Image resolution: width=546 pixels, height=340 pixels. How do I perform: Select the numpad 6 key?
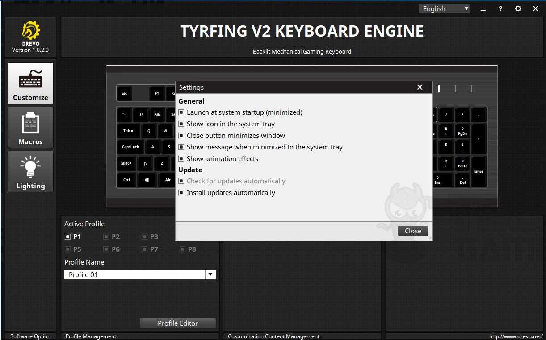coord(462,147)
